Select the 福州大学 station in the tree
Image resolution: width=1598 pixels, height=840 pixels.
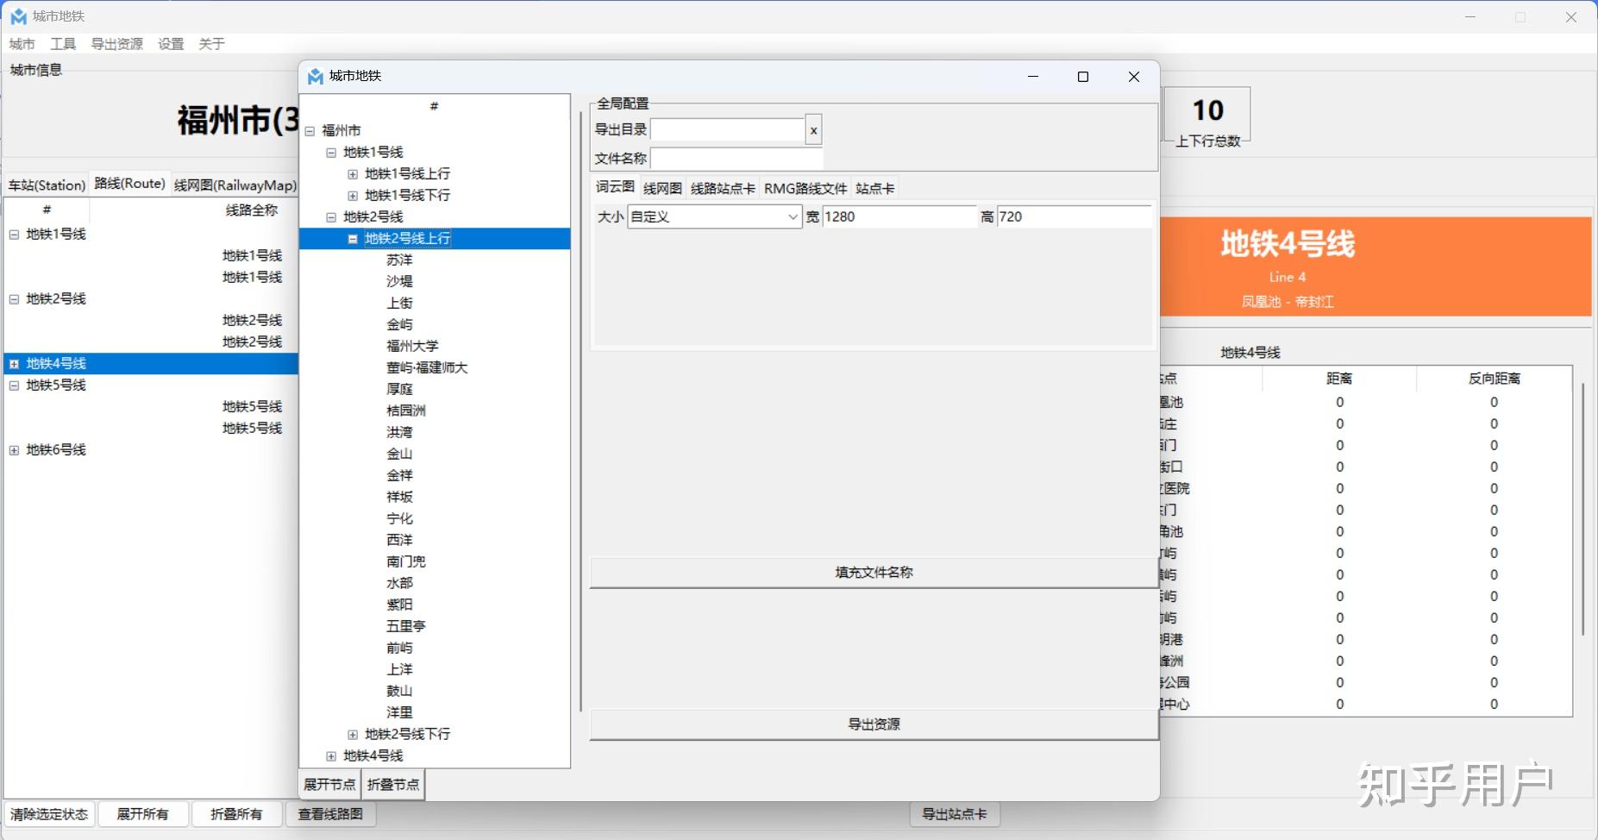pos(414,345)
